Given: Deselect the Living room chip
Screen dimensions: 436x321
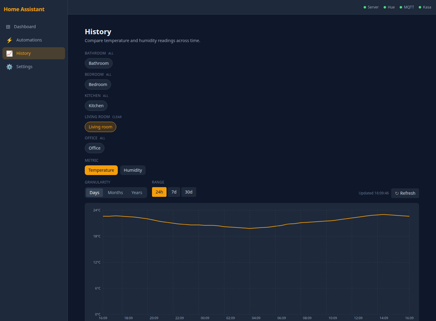Looking at the screenshot, I should [101, 127].
